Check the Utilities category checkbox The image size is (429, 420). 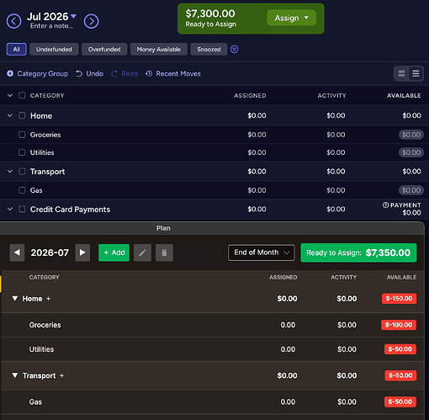pyautogui.click(x=22, y=152)
